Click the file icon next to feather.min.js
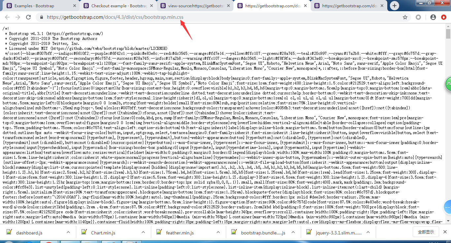The image size is (451, 243). pos(159,232)
